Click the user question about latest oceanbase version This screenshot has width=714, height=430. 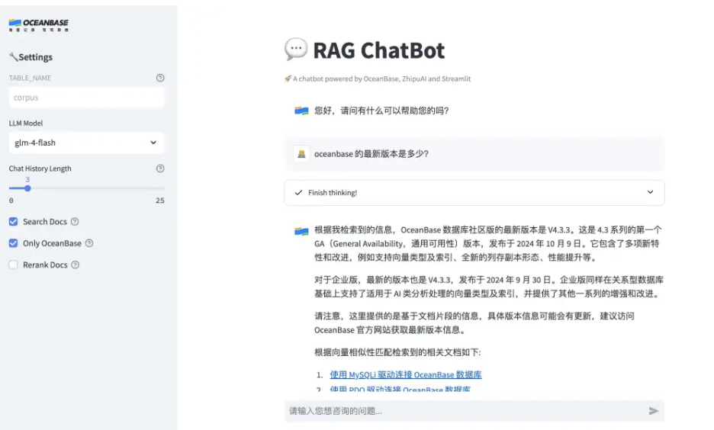pos(371,154)
